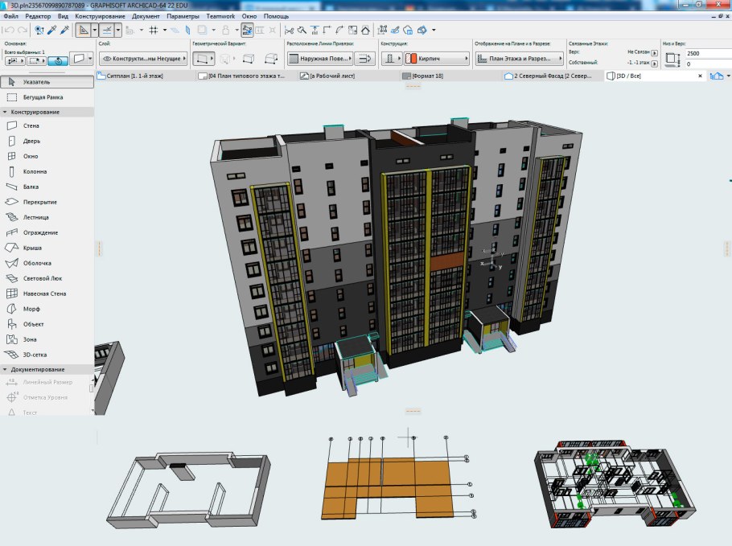Choose the Лестница (Stair) tool
Image resolution: width=732 pixels, height=546 pixels.
click(x=35, y=218)
